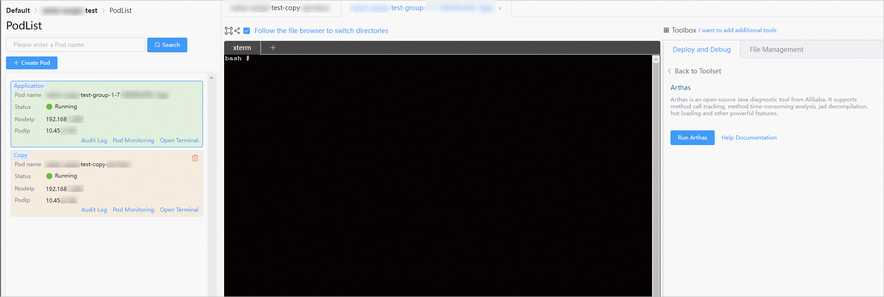Click the Run Arthas button

[692, 138]
